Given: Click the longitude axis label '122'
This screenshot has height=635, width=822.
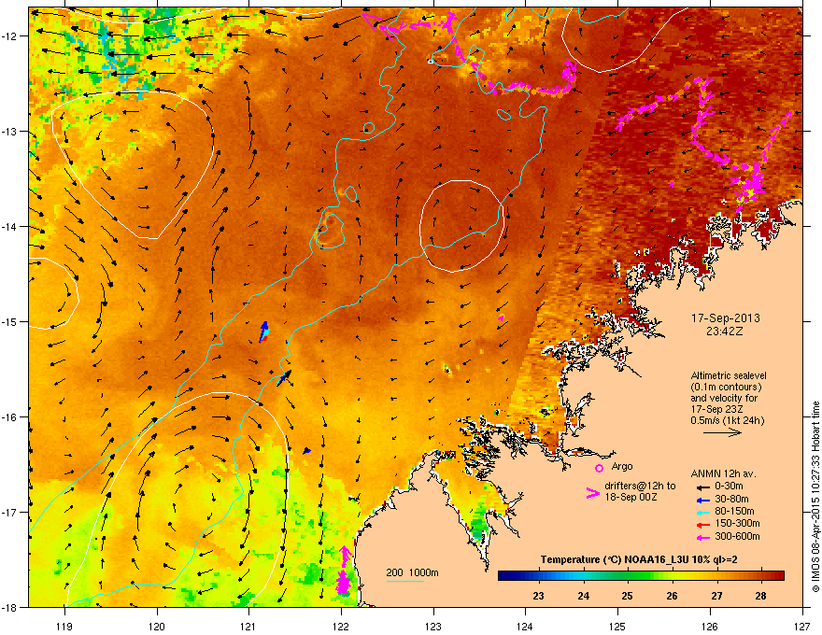Looking at the screenshot, I should pos(341,627).
